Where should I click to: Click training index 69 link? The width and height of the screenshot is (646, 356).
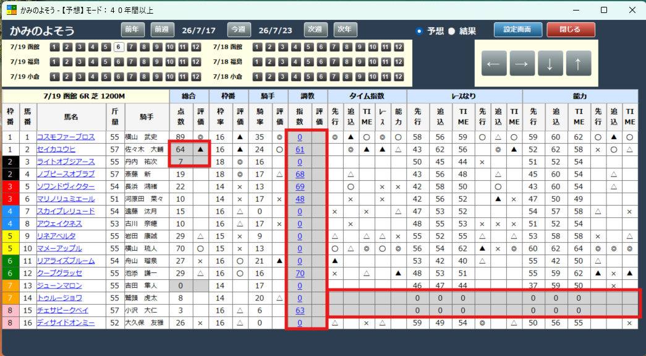pos(300,186)
